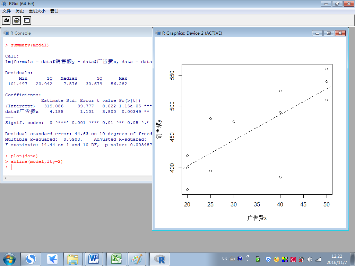Click the data point at x=30 in plot
The width and height of the screenshot is (355, 266).
click(x=234, y=122)
